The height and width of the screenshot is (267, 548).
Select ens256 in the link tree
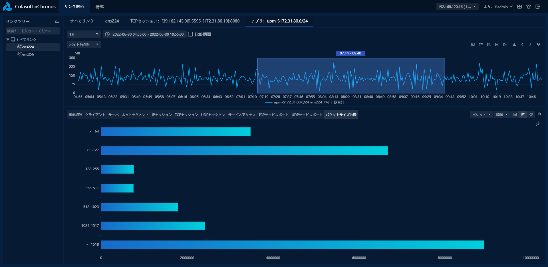tap(28, 54)
